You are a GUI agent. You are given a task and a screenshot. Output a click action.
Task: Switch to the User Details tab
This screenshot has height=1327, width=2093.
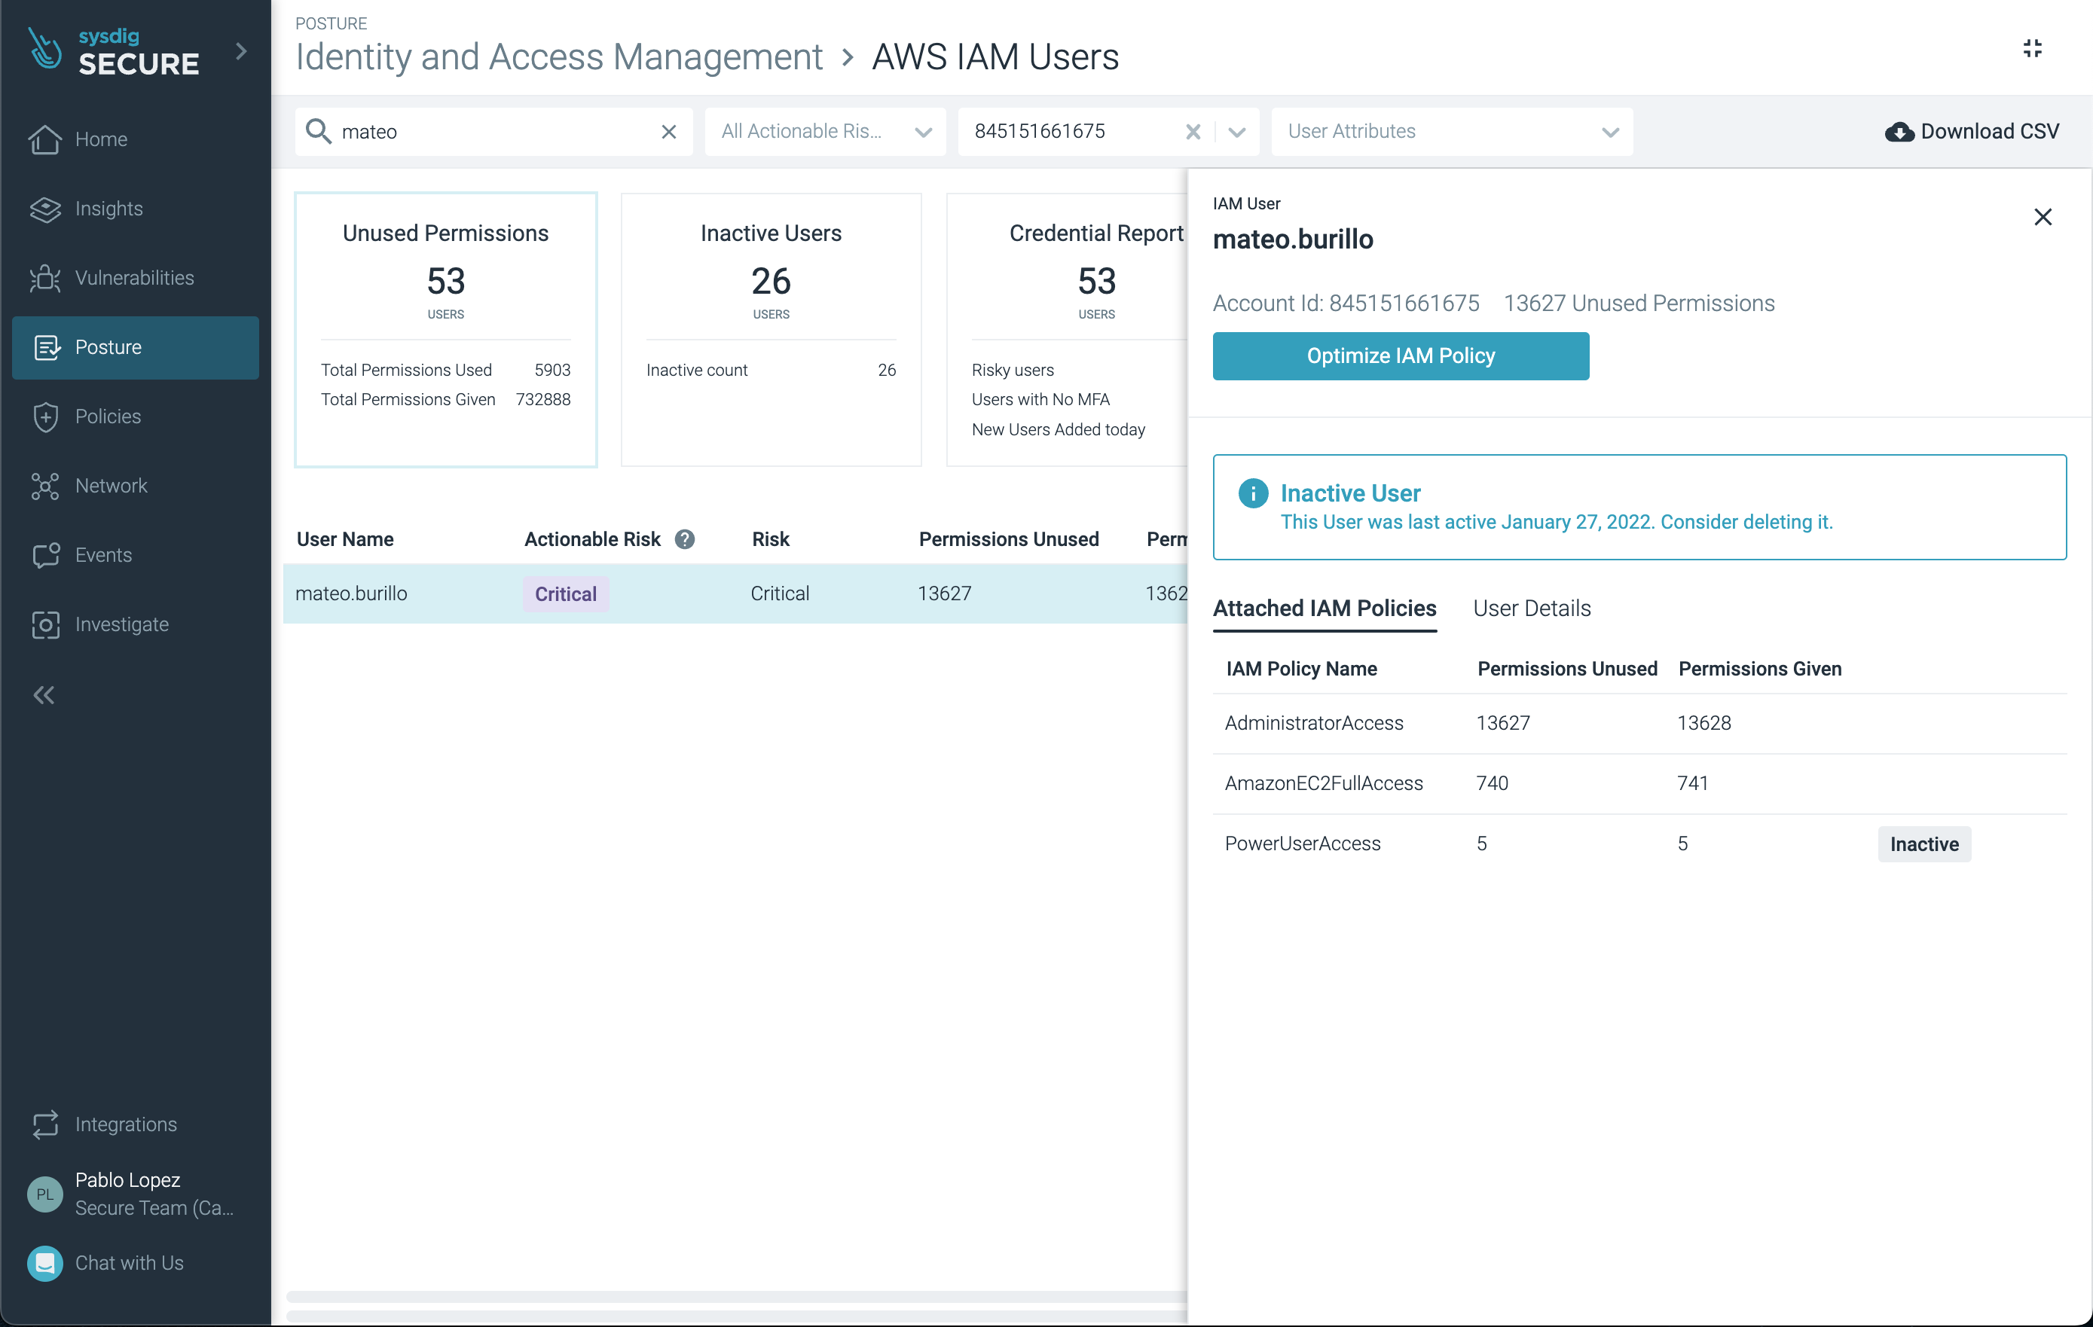1532,609
